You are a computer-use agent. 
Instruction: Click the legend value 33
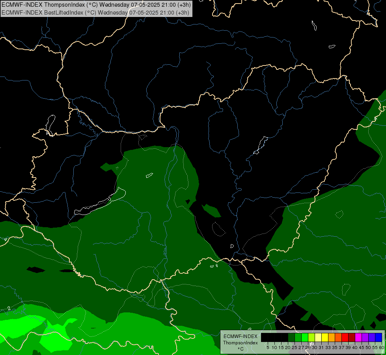328,348
